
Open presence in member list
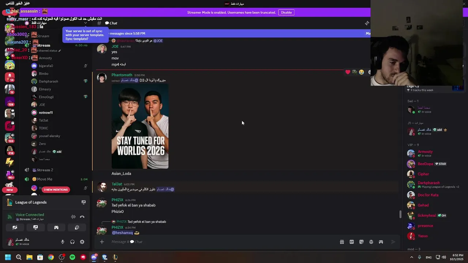[425, 226]
